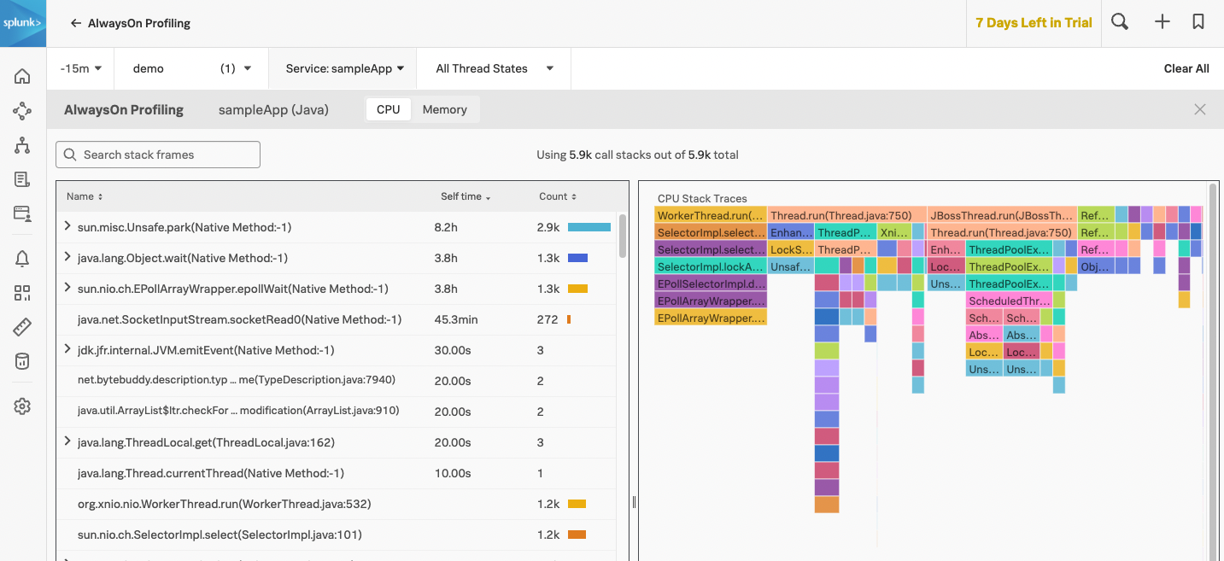Go back using the AlwaysOn Profiling arrow
The height and width of the screenshot is (561, 1224).
tap(76, 24)
